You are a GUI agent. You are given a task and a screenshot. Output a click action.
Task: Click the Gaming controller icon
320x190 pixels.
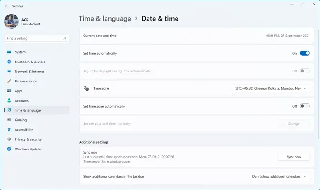(x=9, y=120)
